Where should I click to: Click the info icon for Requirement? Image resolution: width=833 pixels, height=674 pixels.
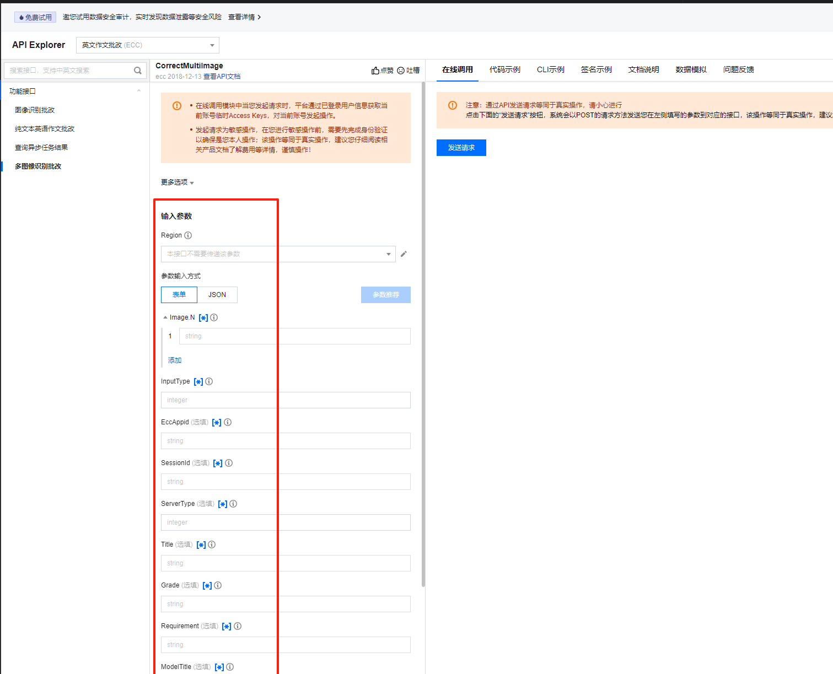coord(238,626)
